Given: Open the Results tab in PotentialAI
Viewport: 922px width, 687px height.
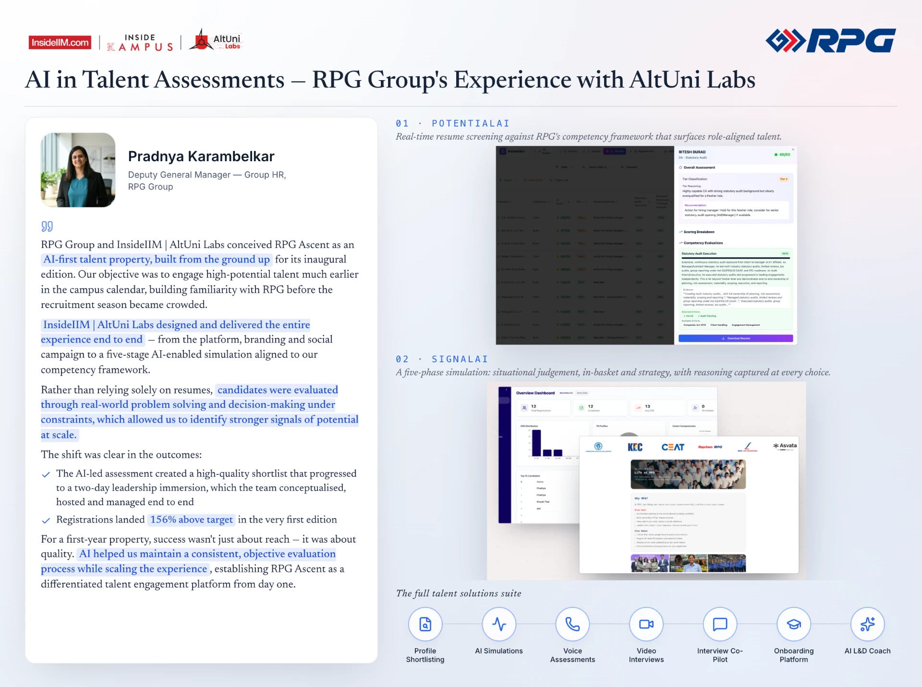Looking at the screenshot, I should point(615,151).
